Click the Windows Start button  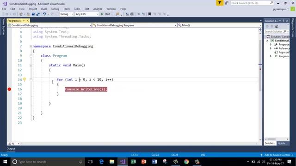pos(5,162)
